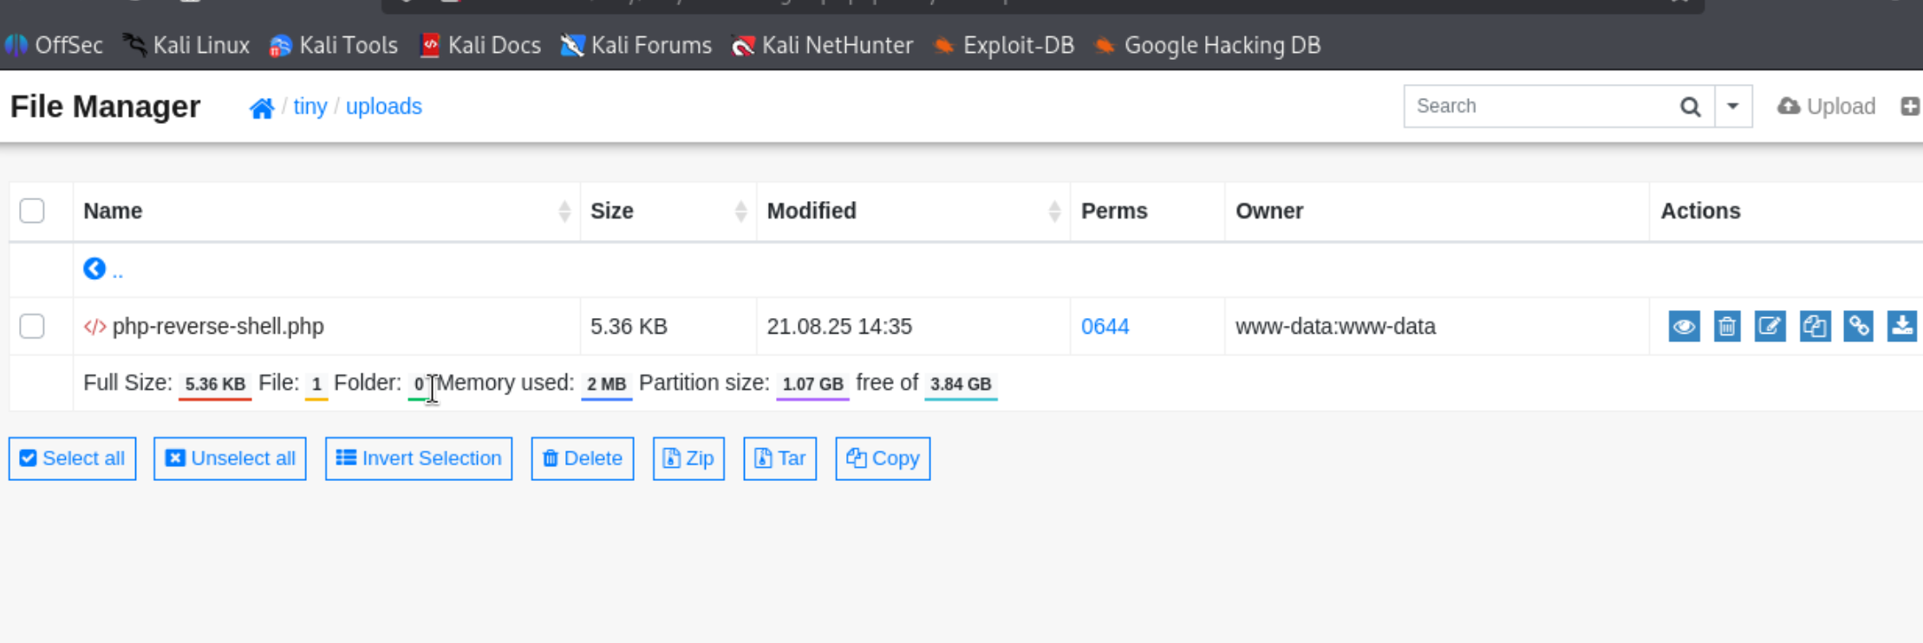
Task: Open the Kali Docs bookmark
Action: pos(480,45)
